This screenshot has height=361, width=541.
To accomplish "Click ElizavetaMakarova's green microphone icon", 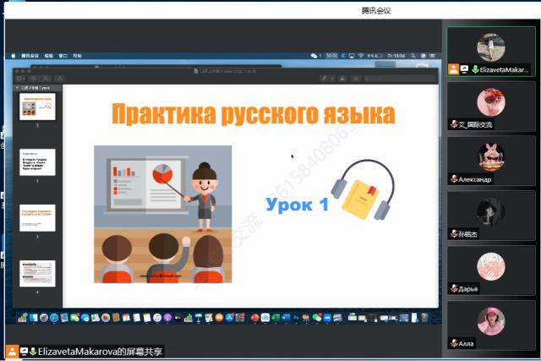I will point(473,69).
